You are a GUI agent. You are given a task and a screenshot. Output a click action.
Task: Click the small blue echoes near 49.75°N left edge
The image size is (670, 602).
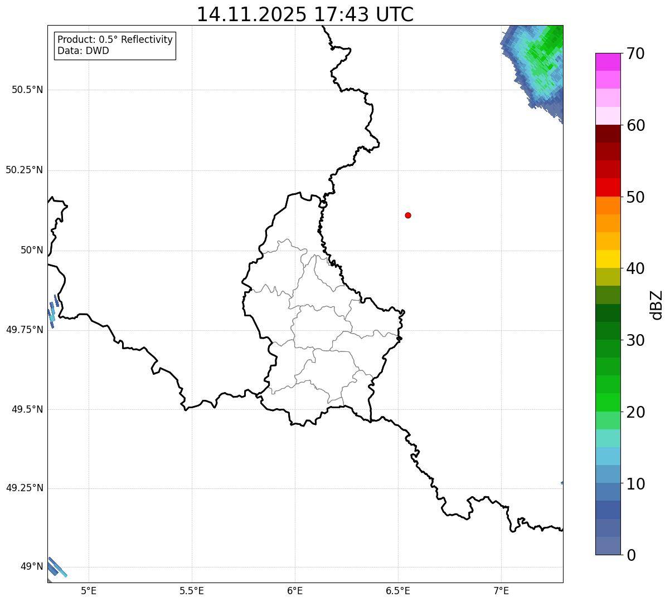click(53, 312)
